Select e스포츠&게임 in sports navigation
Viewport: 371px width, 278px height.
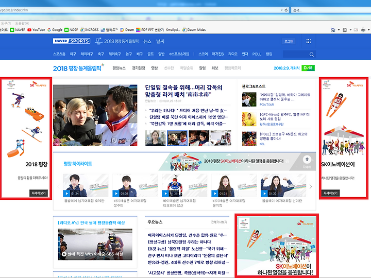coord(179,54)
